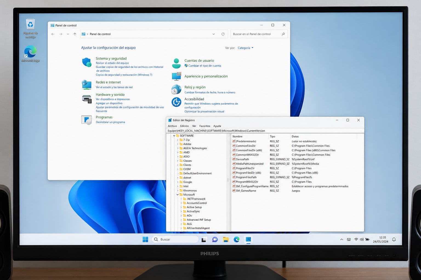421x280 pixels.
Task: Click Optimizar la presentación visual link
Action: (204, 112)
